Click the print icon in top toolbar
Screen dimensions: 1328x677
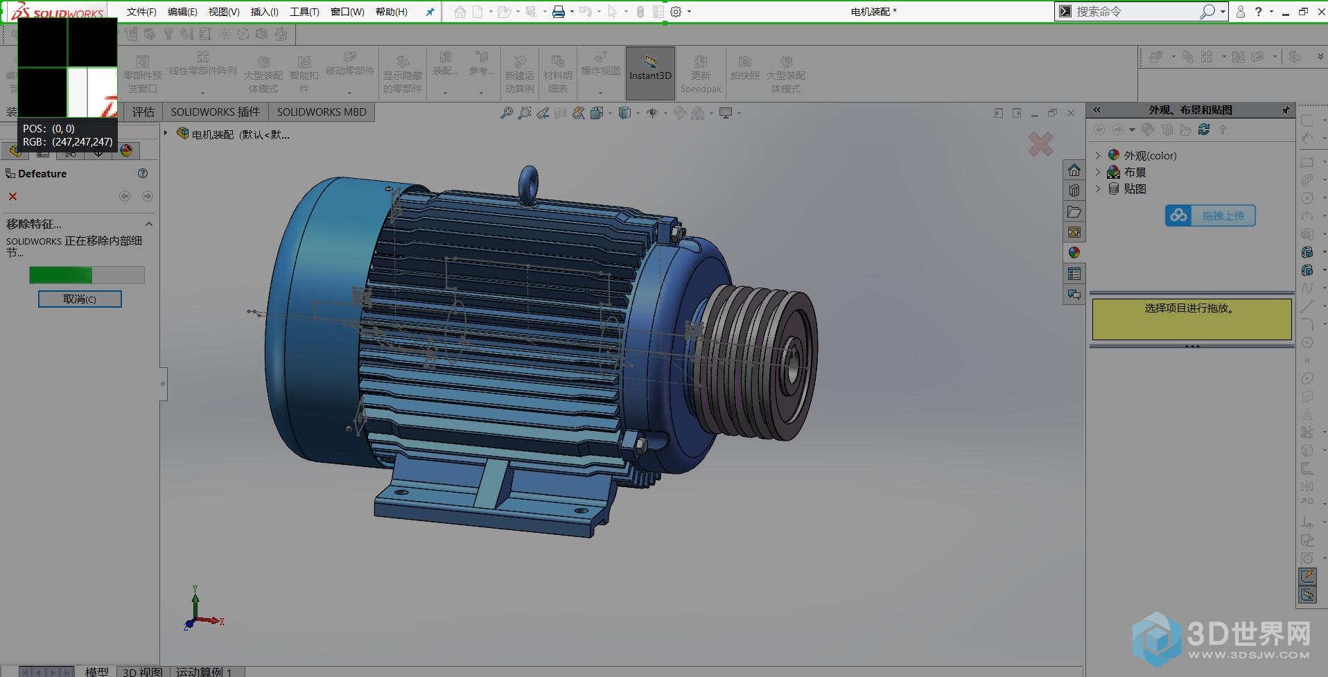558,12
